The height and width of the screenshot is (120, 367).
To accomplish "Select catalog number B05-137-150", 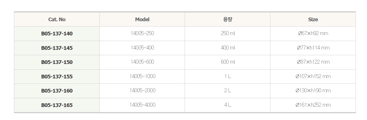I will [57, 62].
